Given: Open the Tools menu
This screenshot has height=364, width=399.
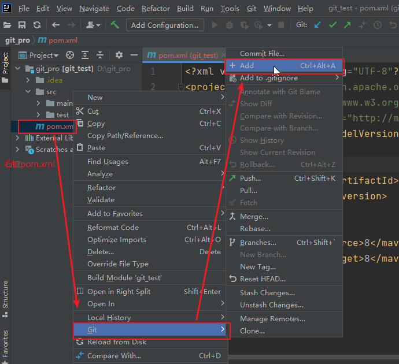Looking at the screenshot, I should (230, 9).
